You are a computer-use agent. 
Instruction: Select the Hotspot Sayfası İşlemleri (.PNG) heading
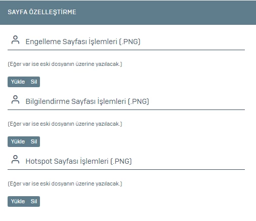[78, 161]
